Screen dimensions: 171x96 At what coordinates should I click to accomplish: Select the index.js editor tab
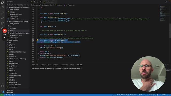coord(35,2)
